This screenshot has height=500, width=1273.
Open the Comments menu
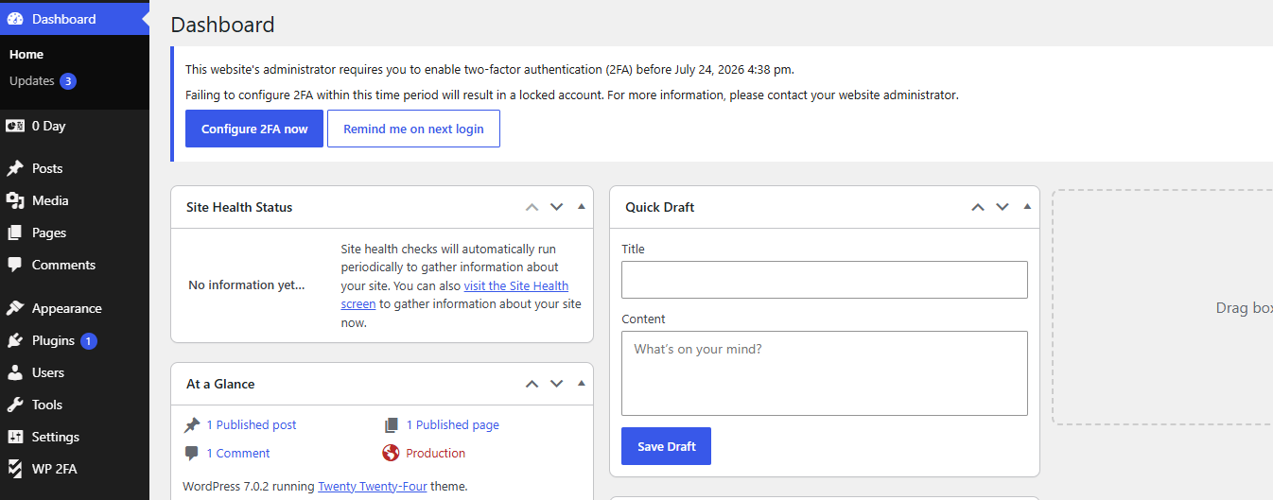point(75,265)
